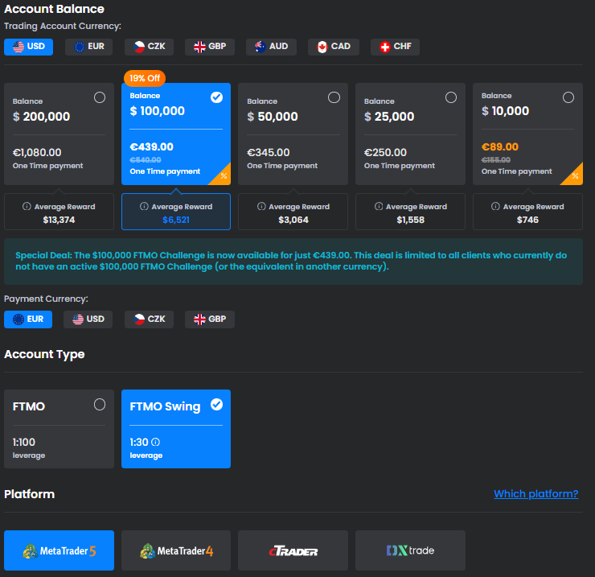595x577 pixels.
Task: Choose DXtrade platform
Action: (x=410, y=550)
